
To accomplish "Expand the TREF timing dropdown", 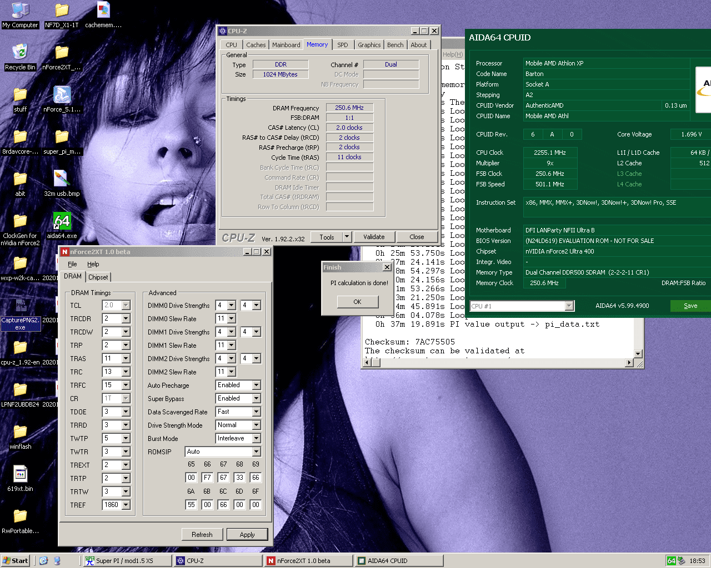I will 126,505.
